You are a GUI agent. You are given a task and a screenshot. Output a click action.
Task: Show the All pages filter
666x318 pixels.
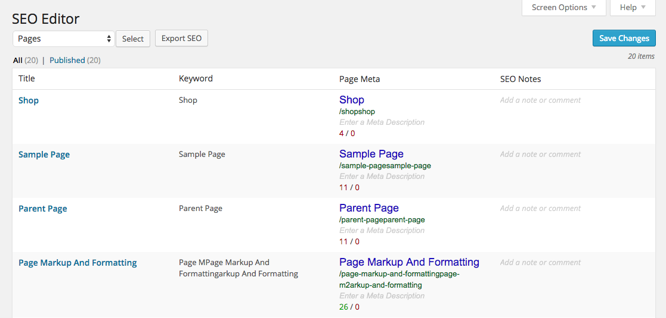[18, 61]
